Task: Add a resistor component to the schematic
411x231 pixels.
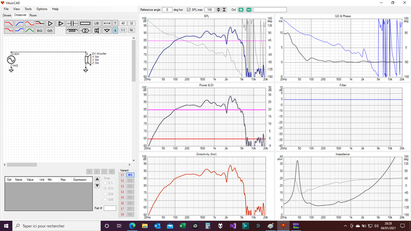Action: point(85,23)
